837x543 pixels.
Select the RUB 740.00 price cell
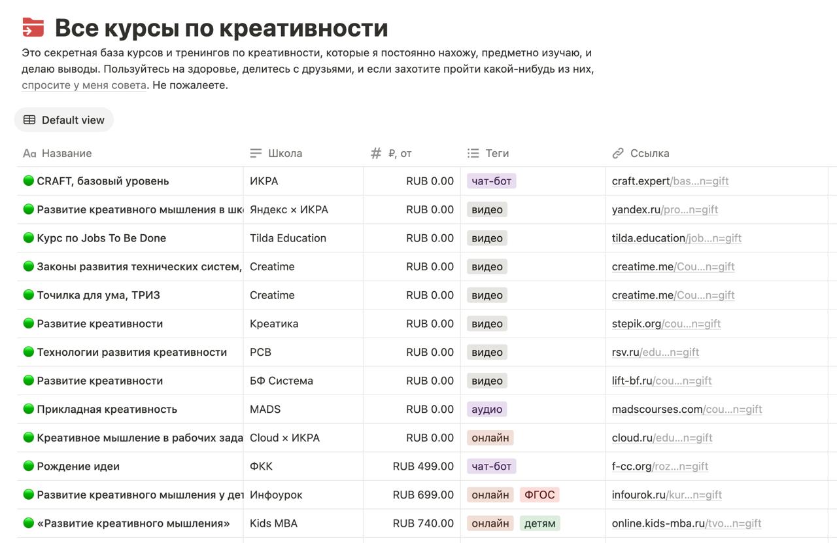(x=412, y=523)
